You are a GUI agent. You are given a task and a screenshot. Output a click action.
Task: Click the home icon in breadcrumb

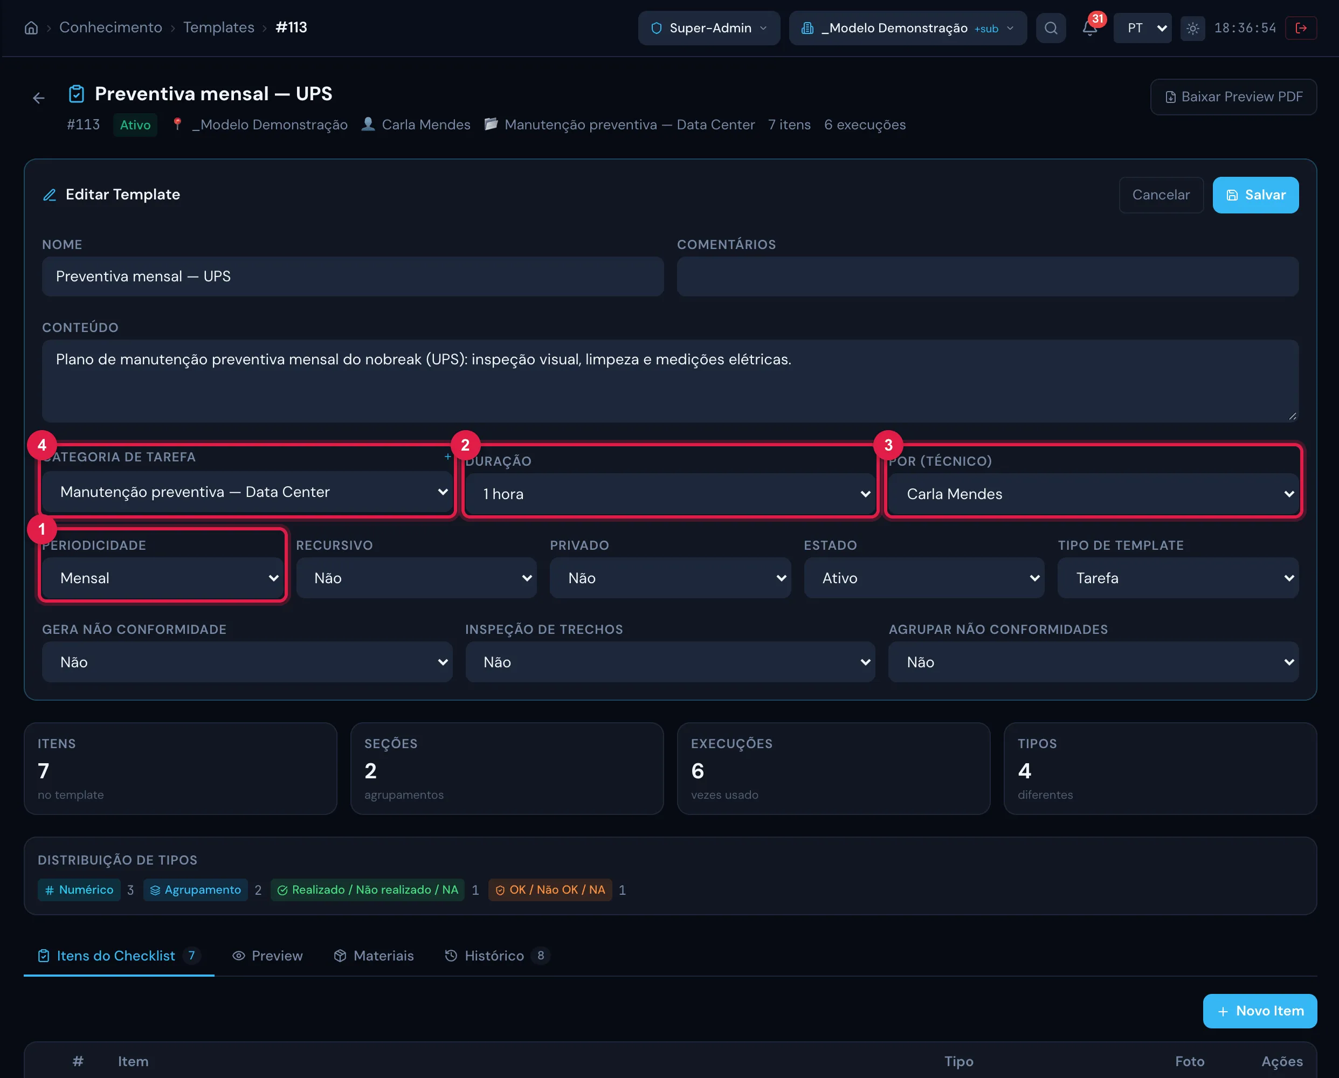[31, 28]
